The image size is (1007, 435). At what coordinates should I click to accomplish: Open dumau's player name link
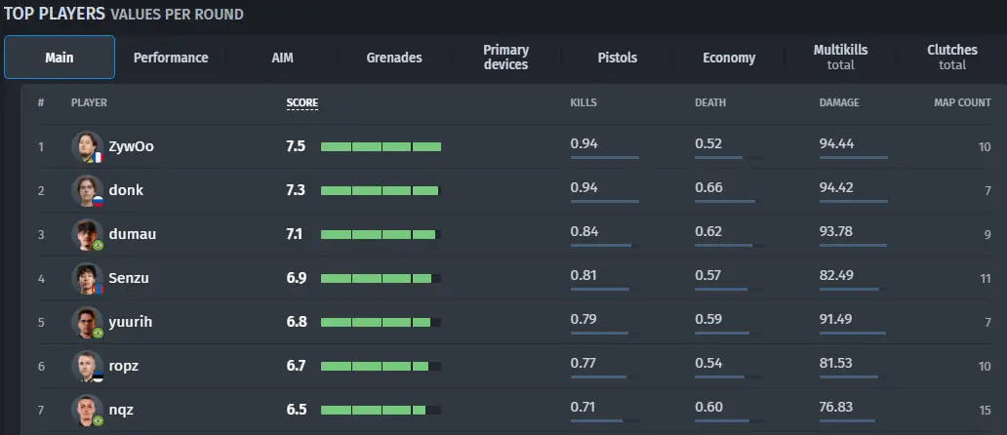(x=133, y=234)
